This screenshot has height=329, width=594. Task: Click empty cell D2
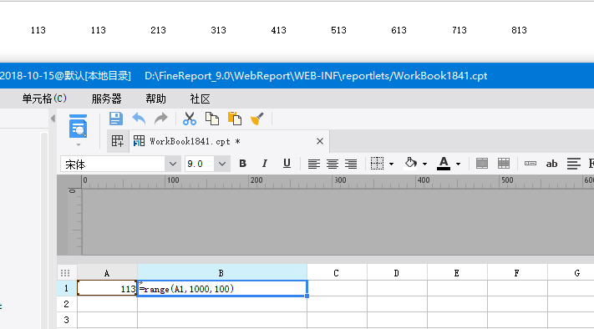click(397, 304)
